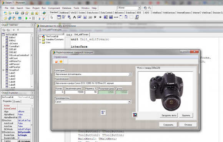Open the Производитель Canon dropdown

tap(129, 102)
